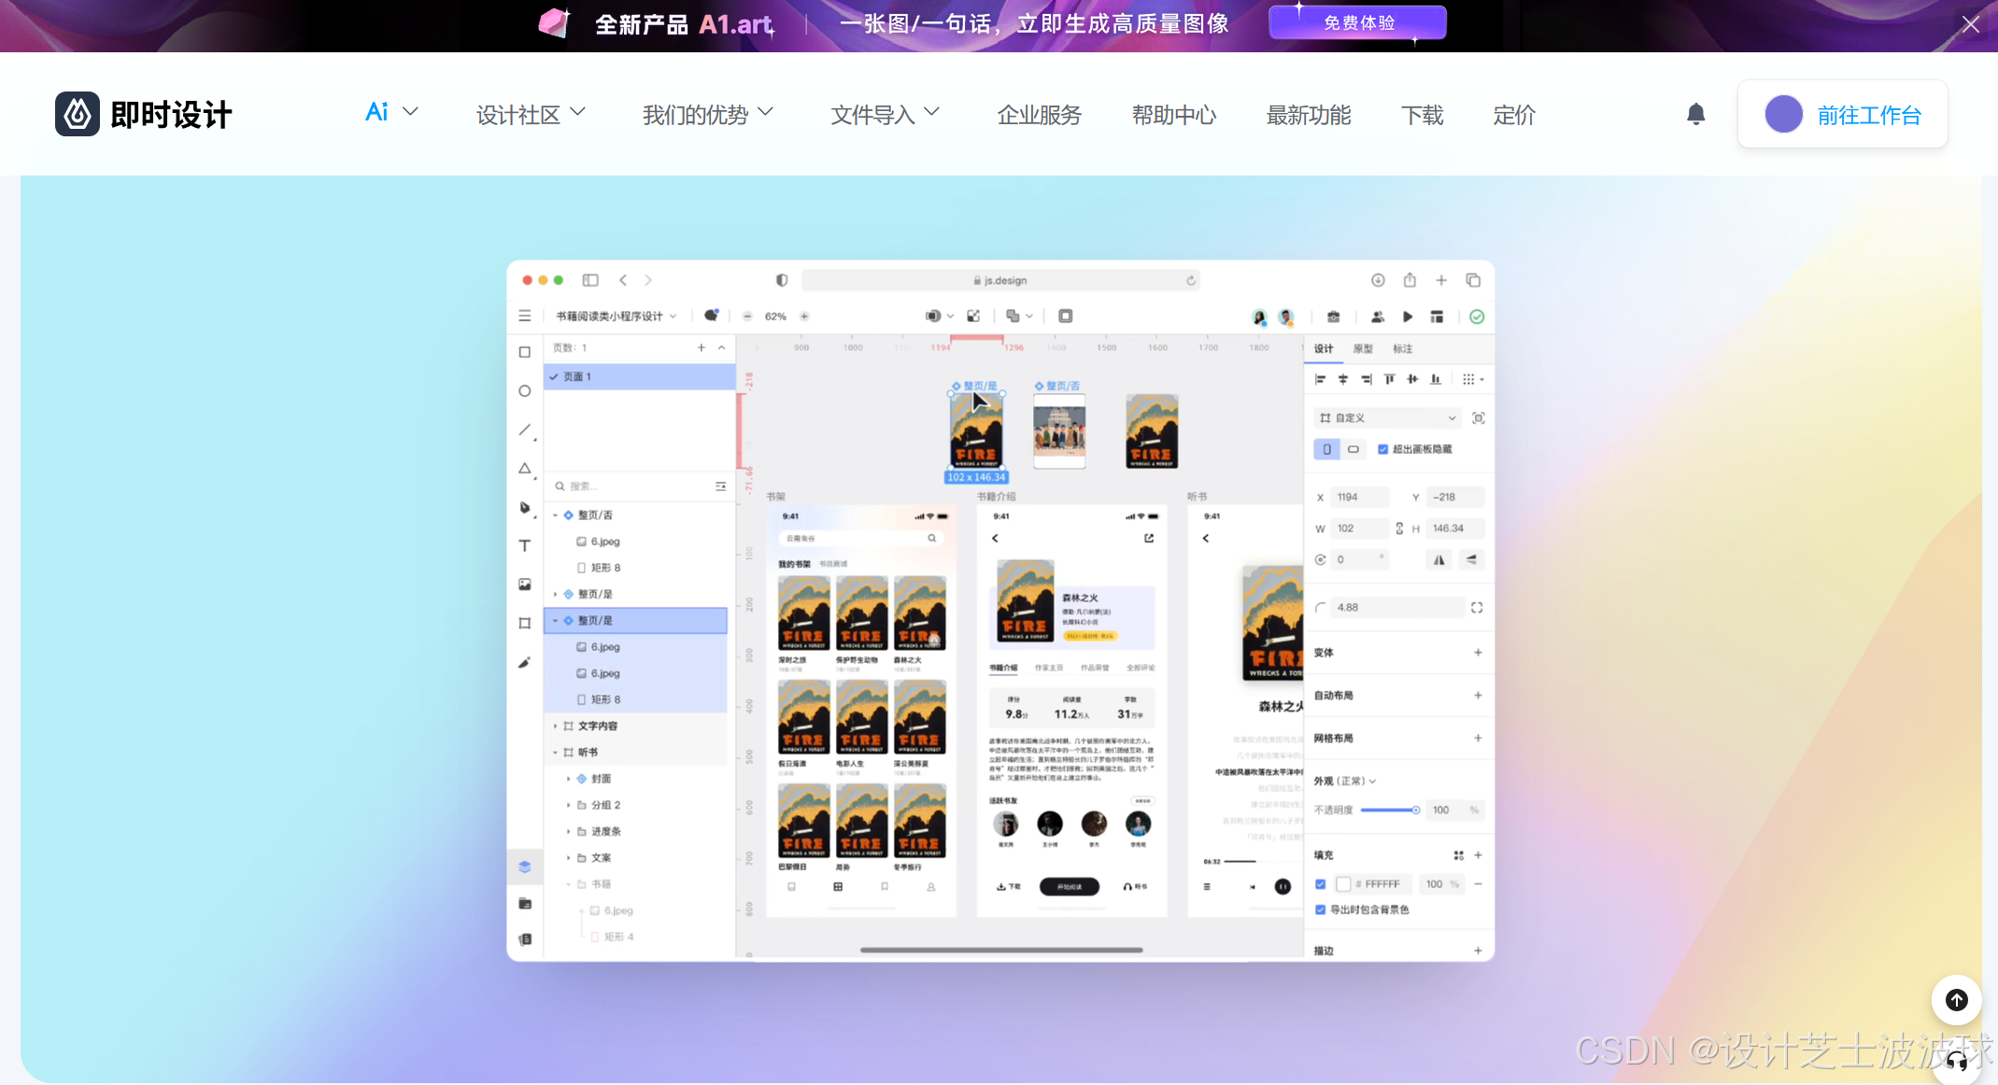The width and height of the screenshot is (1998, 1085).
Task: Switch to the 原型 tab
Action: click(1363, 349)
